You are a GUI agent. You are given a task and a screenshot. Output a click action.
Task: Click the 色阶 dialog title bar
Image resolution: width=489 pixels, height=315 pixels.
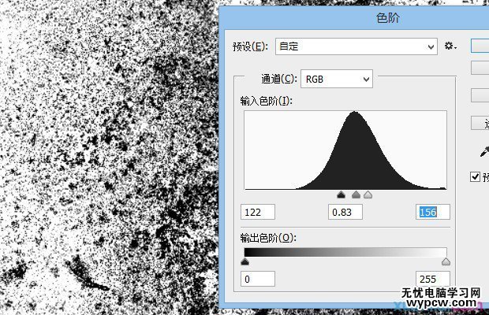354,18
